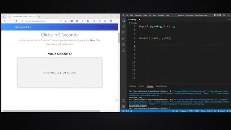231x130 pixels.
Task: Open browser Collections icon
Action: point(105,21)
